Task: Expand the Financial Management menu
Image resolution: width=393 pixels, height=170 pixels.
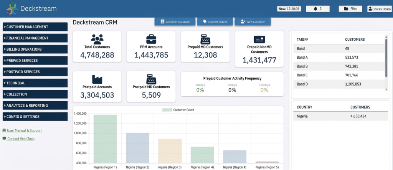Action: click(35, 38)
